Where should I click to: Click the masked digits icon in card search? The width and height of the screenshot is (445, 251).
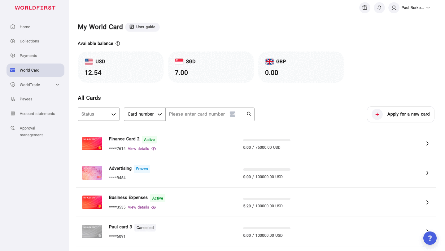[x=233, y=114]
